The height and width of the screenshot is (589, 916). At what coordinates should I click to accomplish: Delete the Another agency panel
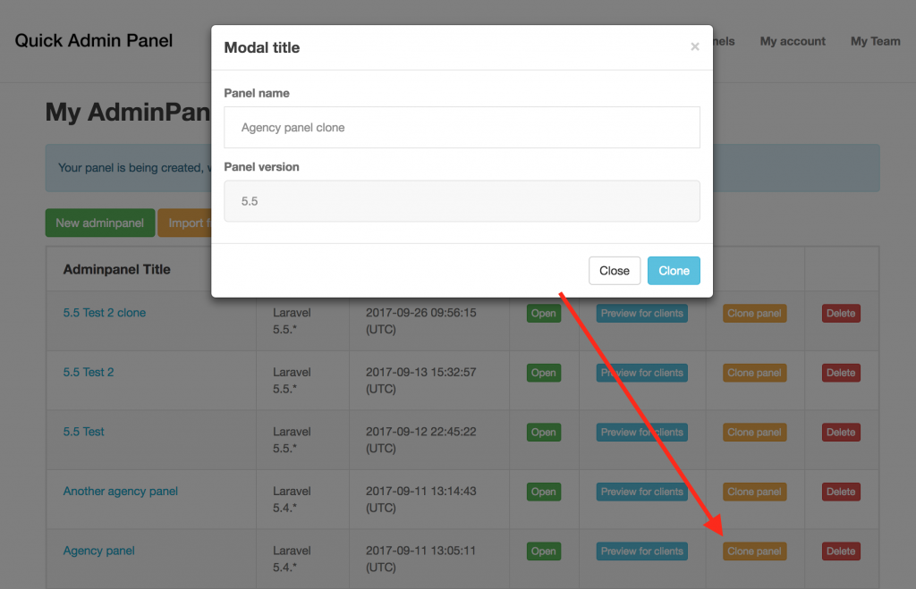tap(841, 492)
